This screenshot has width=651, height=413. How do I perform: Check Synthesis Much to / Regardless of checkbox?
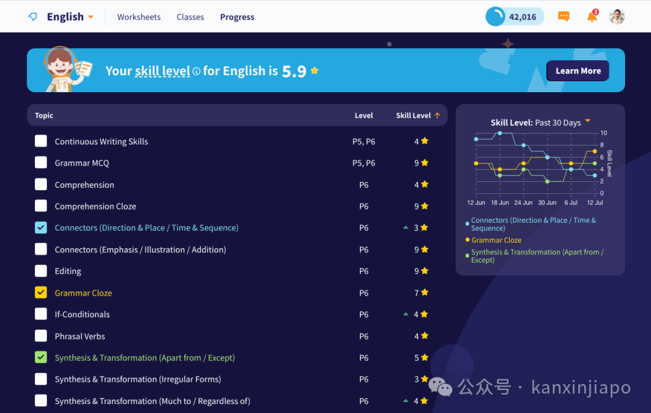41,400
